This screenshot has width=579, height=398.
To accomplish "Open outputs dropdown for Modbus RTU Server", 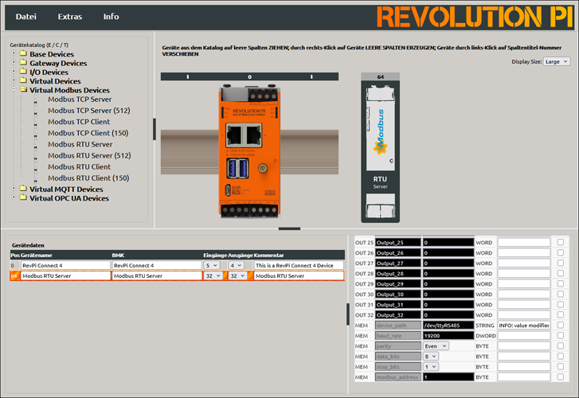I will (x=238, y=275).
